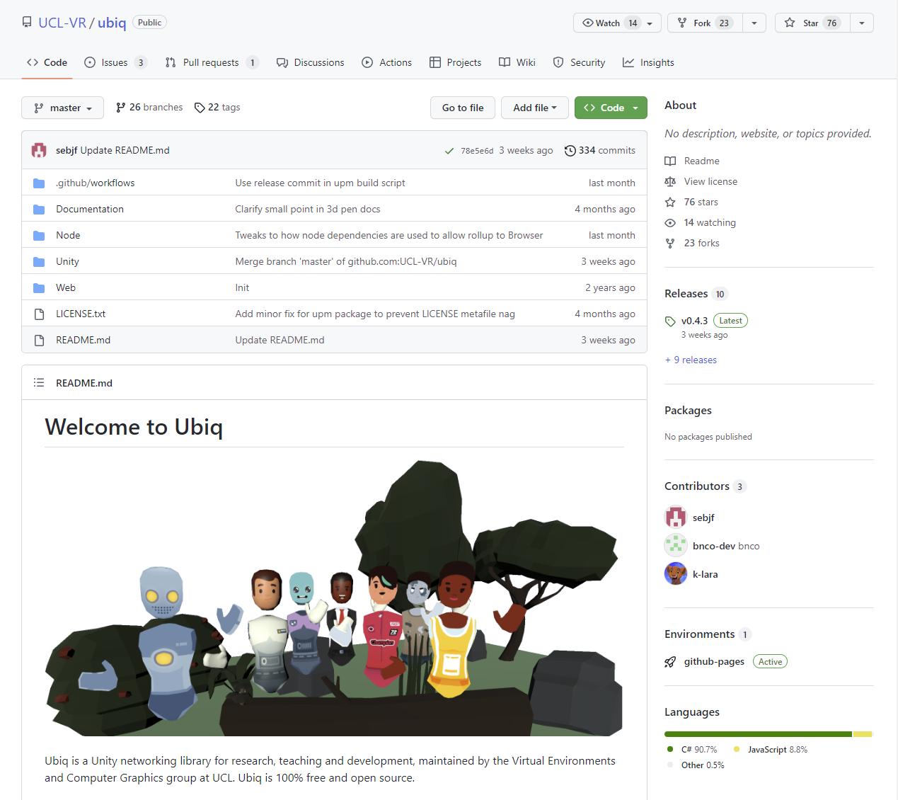The height and width of the screenshot is (800, 898).
Task: Expand the Add file dropdown
Action: (x=535, y=108)
